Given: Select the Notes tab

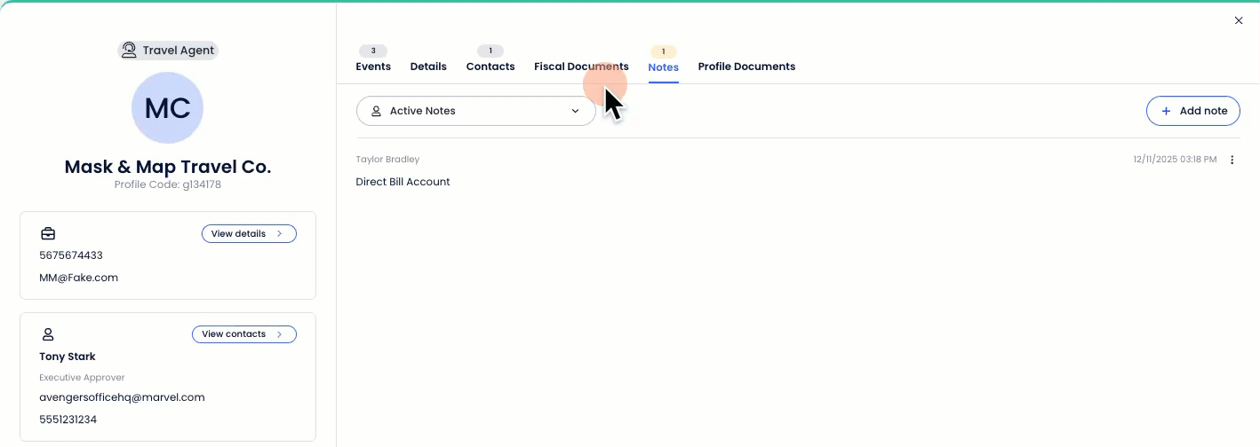Looking at the screenshot, I should point(664,67).
